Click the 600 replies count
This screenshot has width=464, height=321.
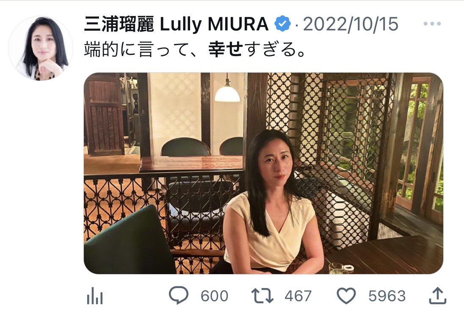[214, 296]
